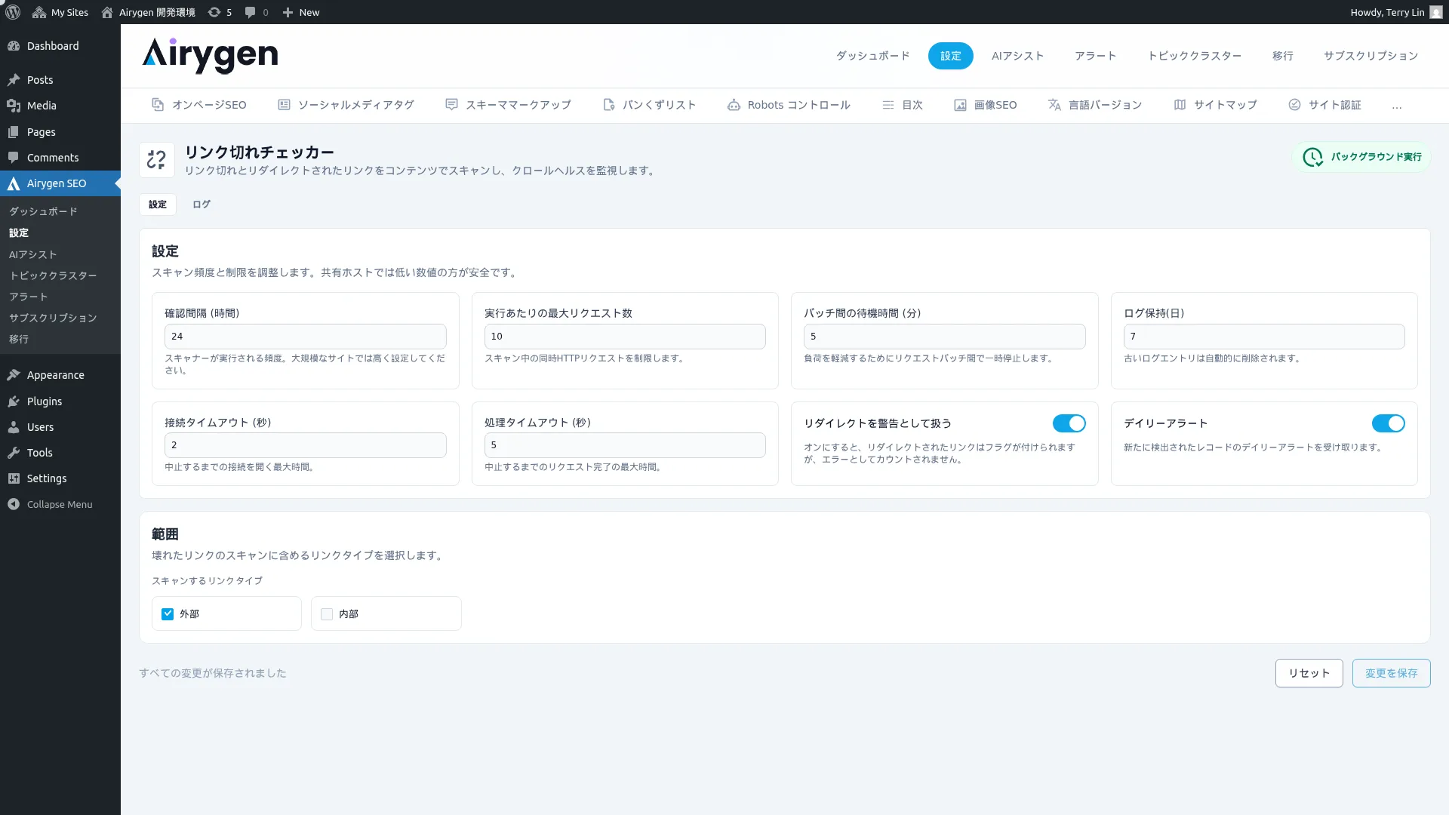The width and height of the screenshot is (1449, 815).
Task: Focus 接続タイムアウト (秒) input field
Action: [305, 445]
